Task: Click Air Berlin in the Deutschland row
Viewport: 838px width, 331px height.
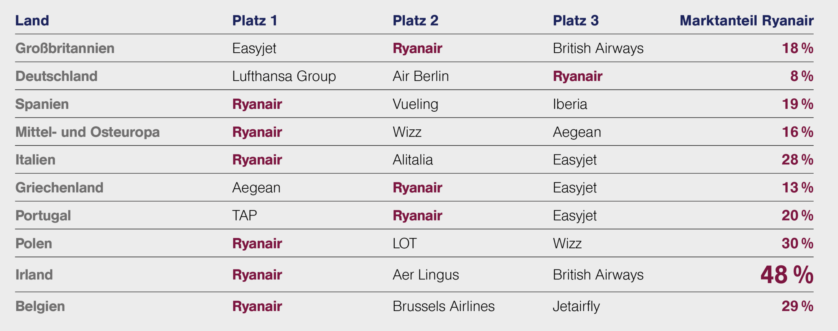Action: [x=421, y=76]
